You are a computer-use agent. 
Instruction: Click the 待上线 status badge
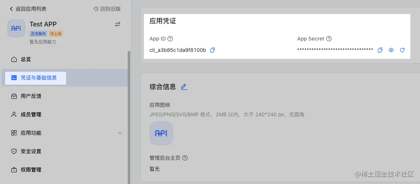coord(56,33)
